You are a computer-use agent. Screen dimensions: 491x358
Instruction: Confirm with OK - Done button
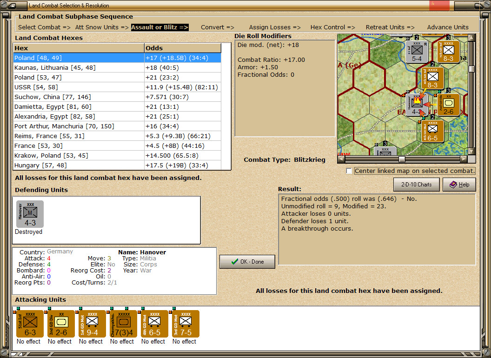pos(247,262)
